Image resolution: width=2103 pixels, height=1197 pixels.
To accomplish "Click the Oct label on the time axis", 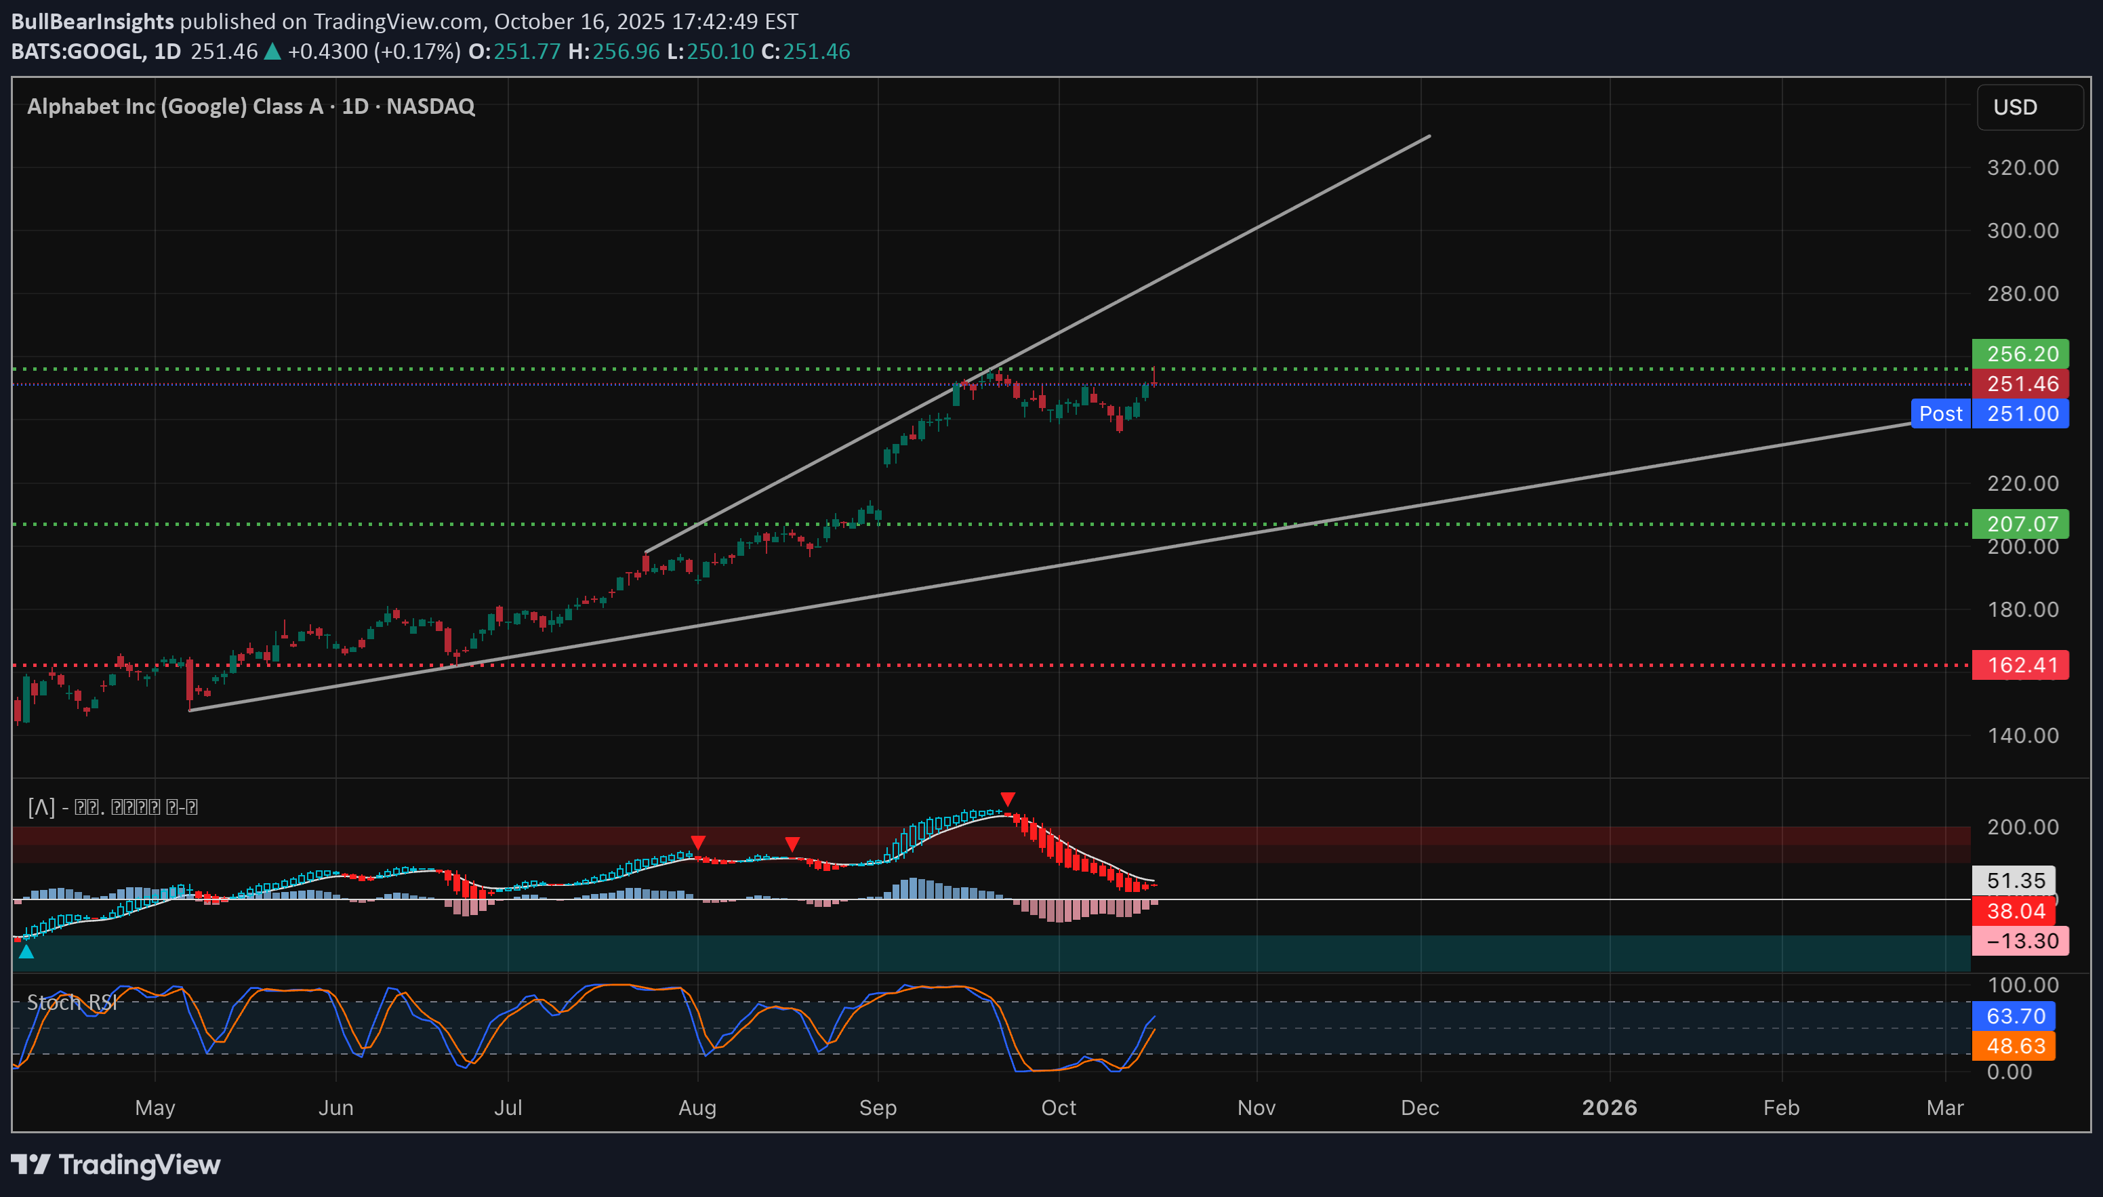I will point(1059,1108).
